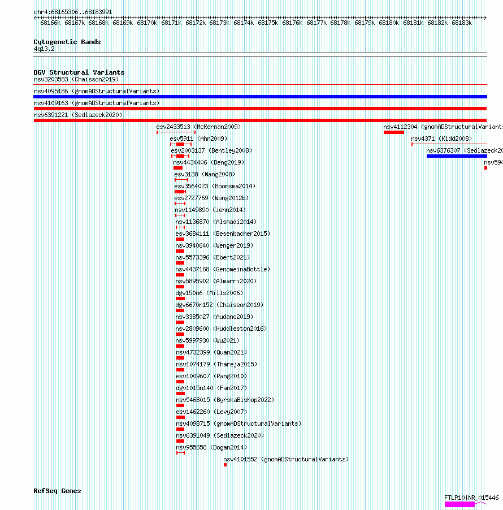Select nsv4371 (Kidd2008) variant label
503x510 pixels.
[x=441, y=139]
